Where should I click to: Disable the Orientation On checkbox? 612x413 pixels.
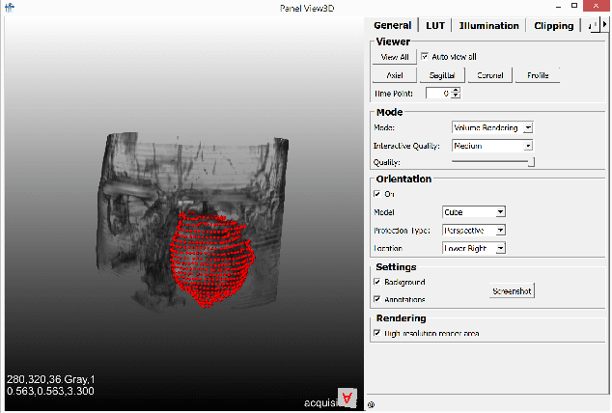point(377,194)
